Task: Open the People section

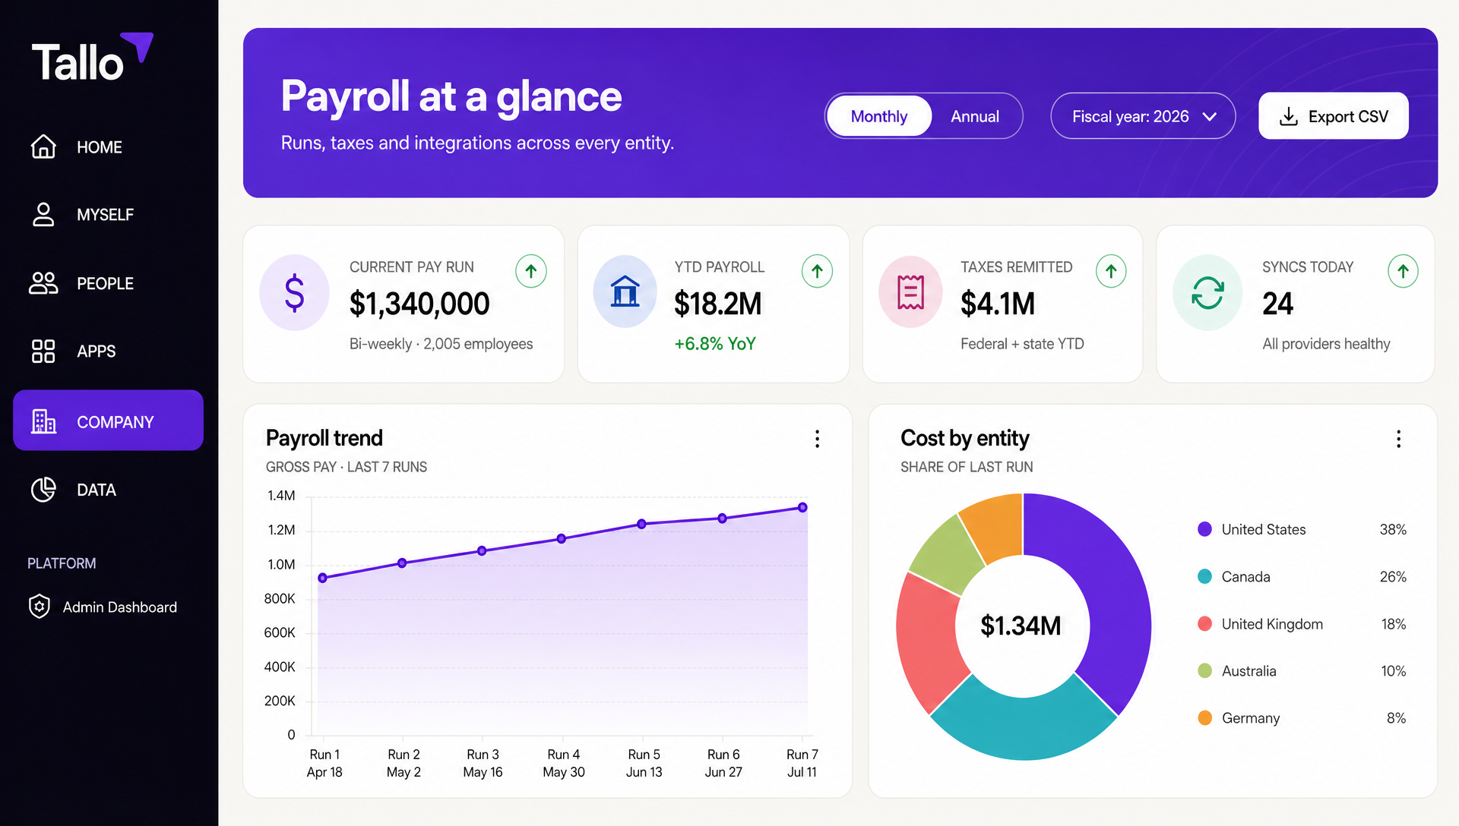Action: tap(108, 283)
